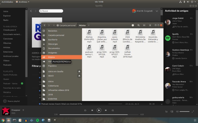198x123 pixels.
Task: Select podcast-varios-1.mp3 file
Action: (x=89, y=51)
